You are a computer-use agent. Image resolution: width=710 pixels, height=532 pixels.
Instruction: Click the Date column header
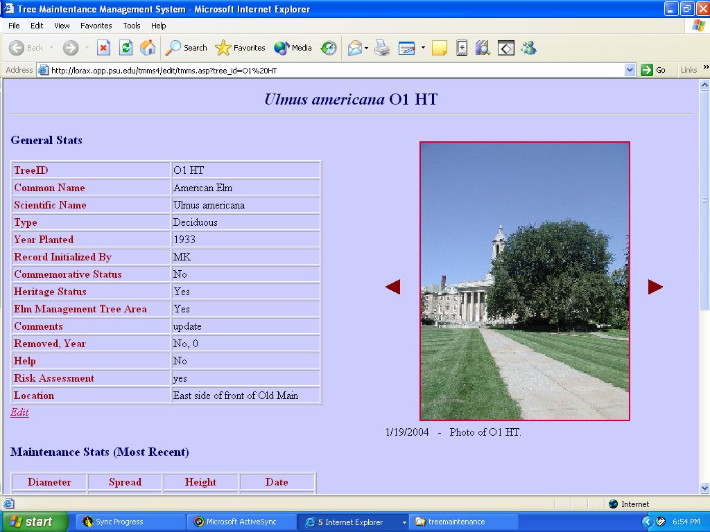click(x=277, y=482)
